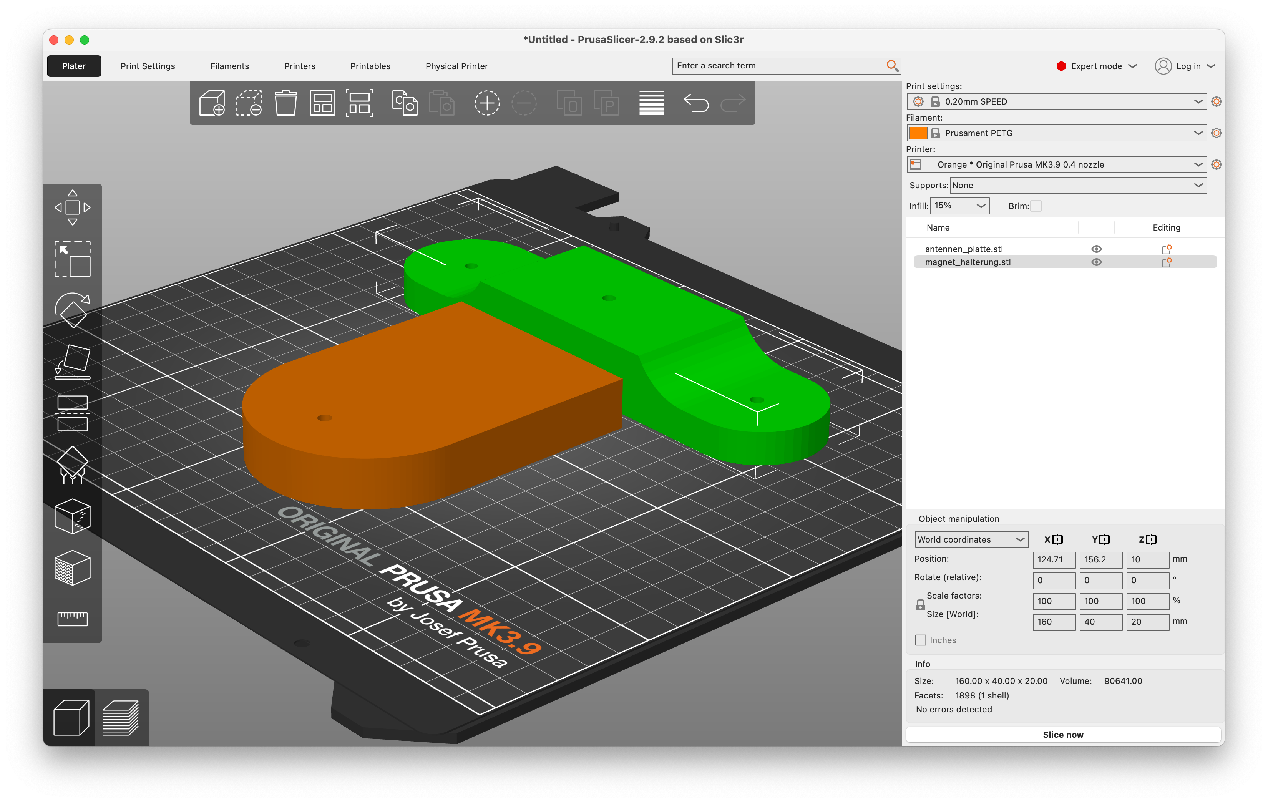Switch to the Print Settings tab
Screen dimensions: 1268x803
tap(148, 66)
